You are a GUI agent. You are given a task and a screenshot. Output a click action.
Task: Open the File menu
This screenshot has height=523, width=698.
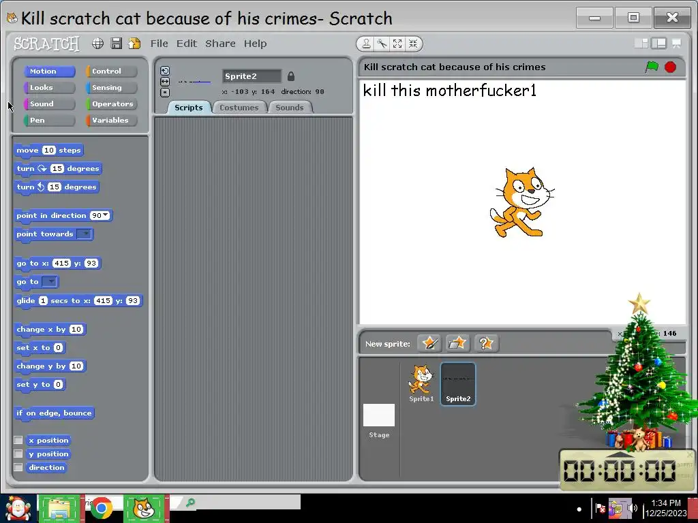pyautogui.click(x=159, y=44)
